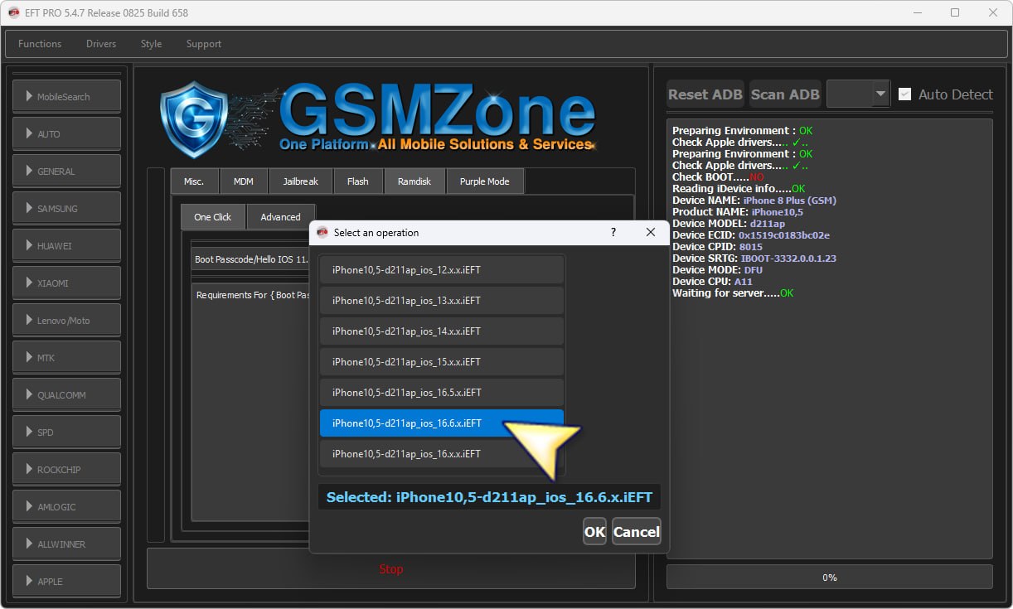Expand the AUTO sidebar category

click(x=66, y=133)
